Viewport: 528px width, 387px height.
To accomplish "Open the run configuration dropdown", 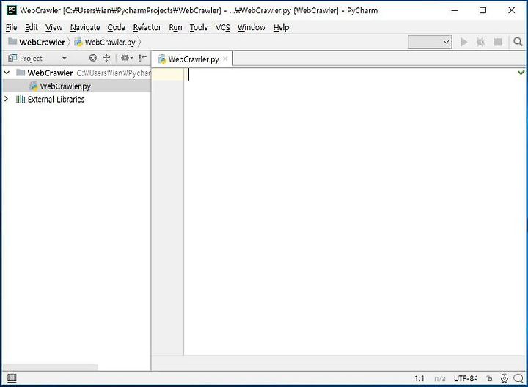I will [430, 42].
